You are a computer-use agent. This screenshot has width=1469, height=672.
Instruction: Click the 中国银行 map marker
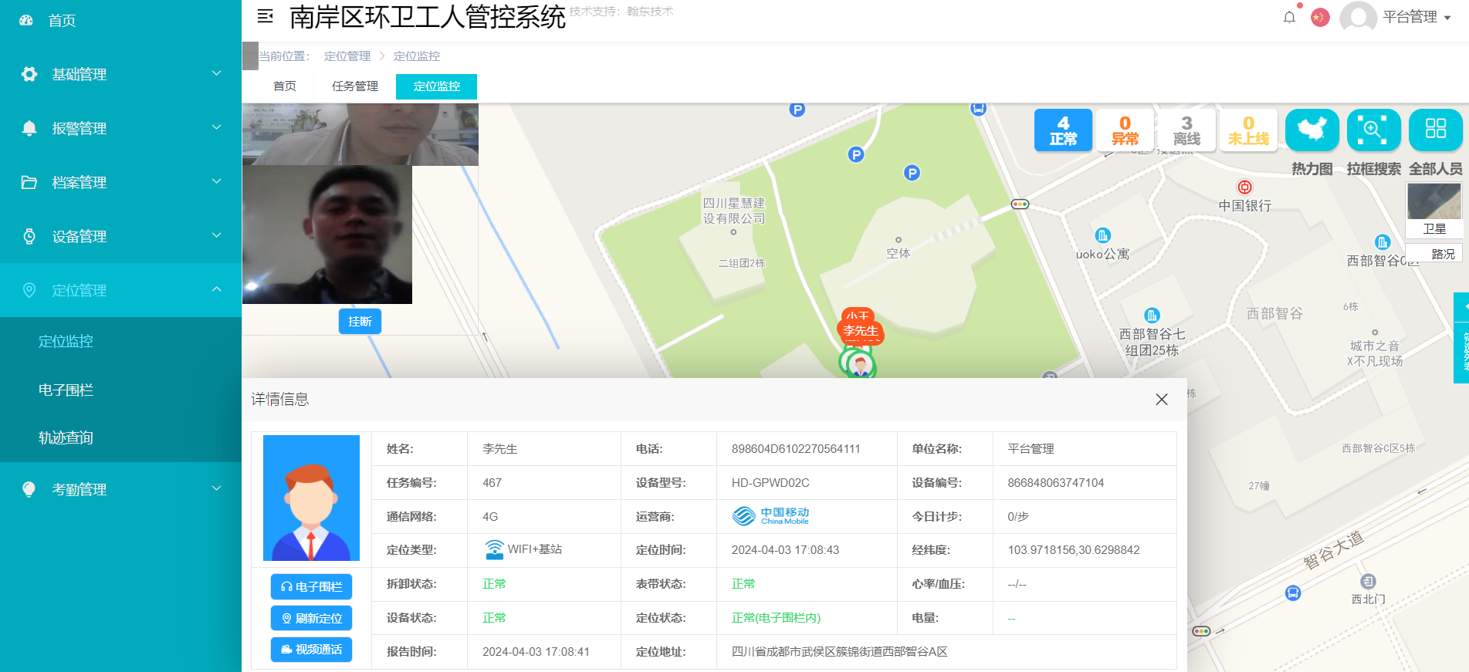click(x=1244, y=187)
